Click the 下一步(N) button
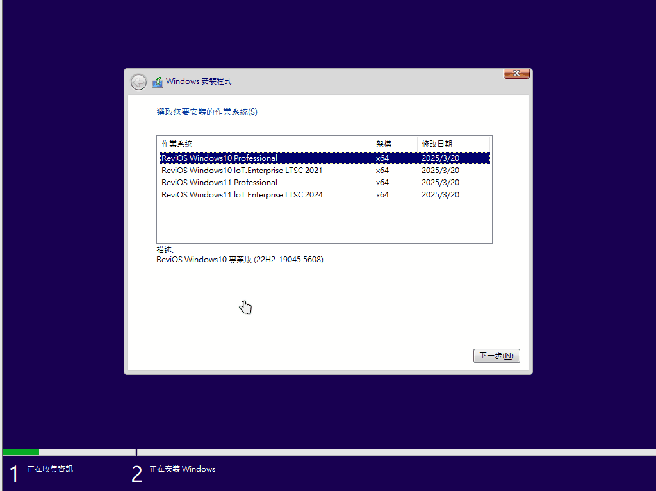 click(x=496, y=355)
